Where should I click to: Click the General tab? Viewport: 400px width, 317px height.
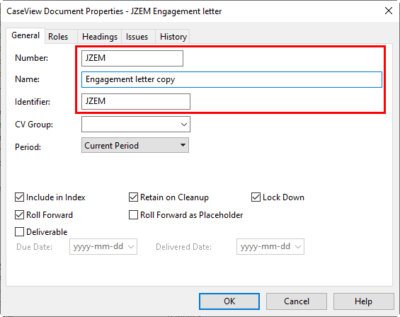(x=25, y=35)
